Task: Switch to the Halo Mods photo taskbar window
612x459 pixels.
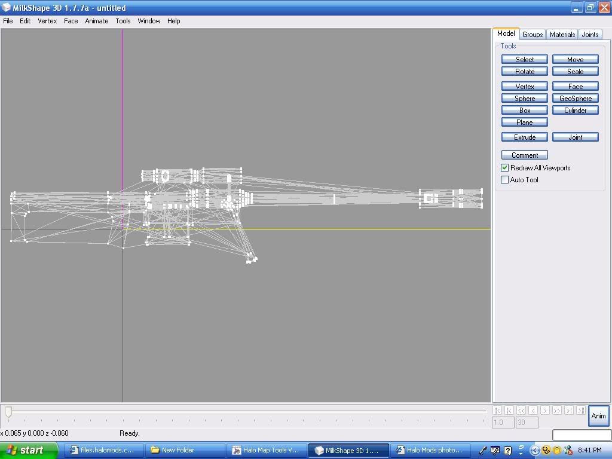Action: coord(430,451)
